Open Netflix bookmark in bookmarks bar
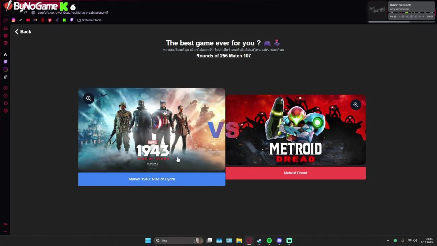The image size is (437, 246). [42, 20]
